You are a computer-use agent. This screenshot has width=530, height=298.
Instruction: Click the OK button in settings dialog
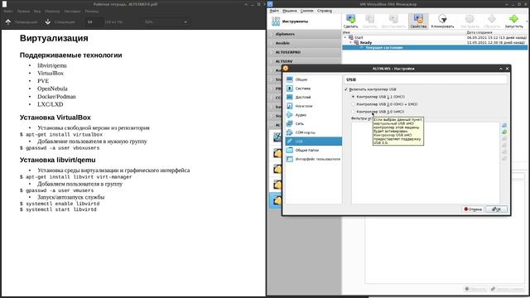tap(497, 209)
